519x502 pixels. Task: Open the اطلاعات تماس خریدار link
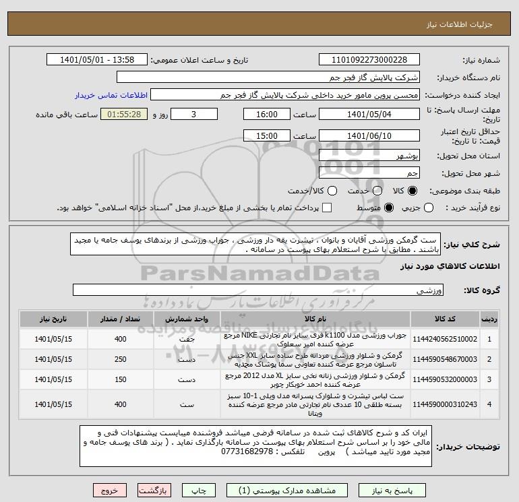(111, 95)
